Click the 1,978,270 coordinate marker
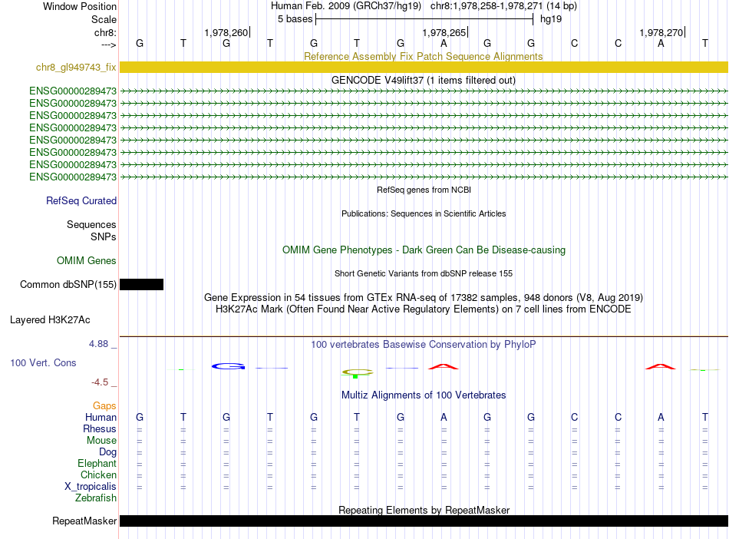 (x=661, y=32)
